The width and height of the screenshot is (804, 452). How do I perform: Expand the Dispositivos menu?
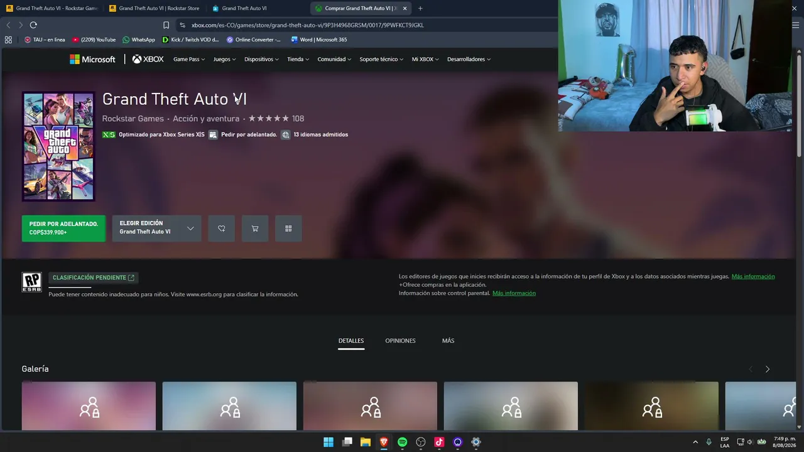(x=261, y=59)
